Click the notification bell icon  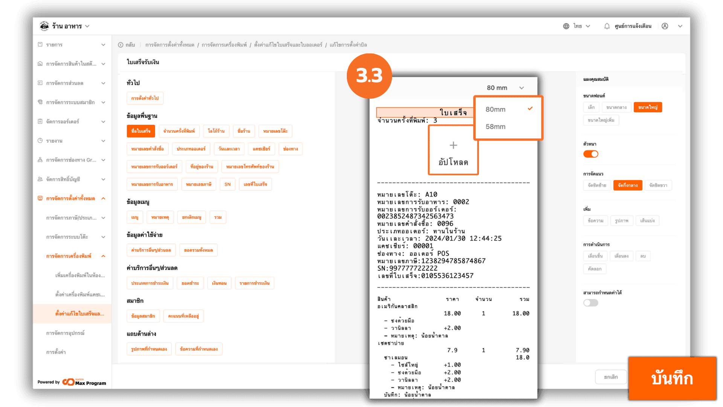[x=607, y=26]
